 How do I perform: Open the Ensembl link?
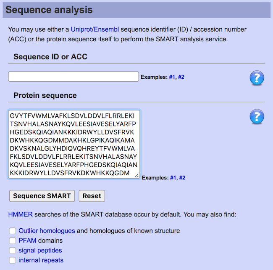tap(106, 29)
